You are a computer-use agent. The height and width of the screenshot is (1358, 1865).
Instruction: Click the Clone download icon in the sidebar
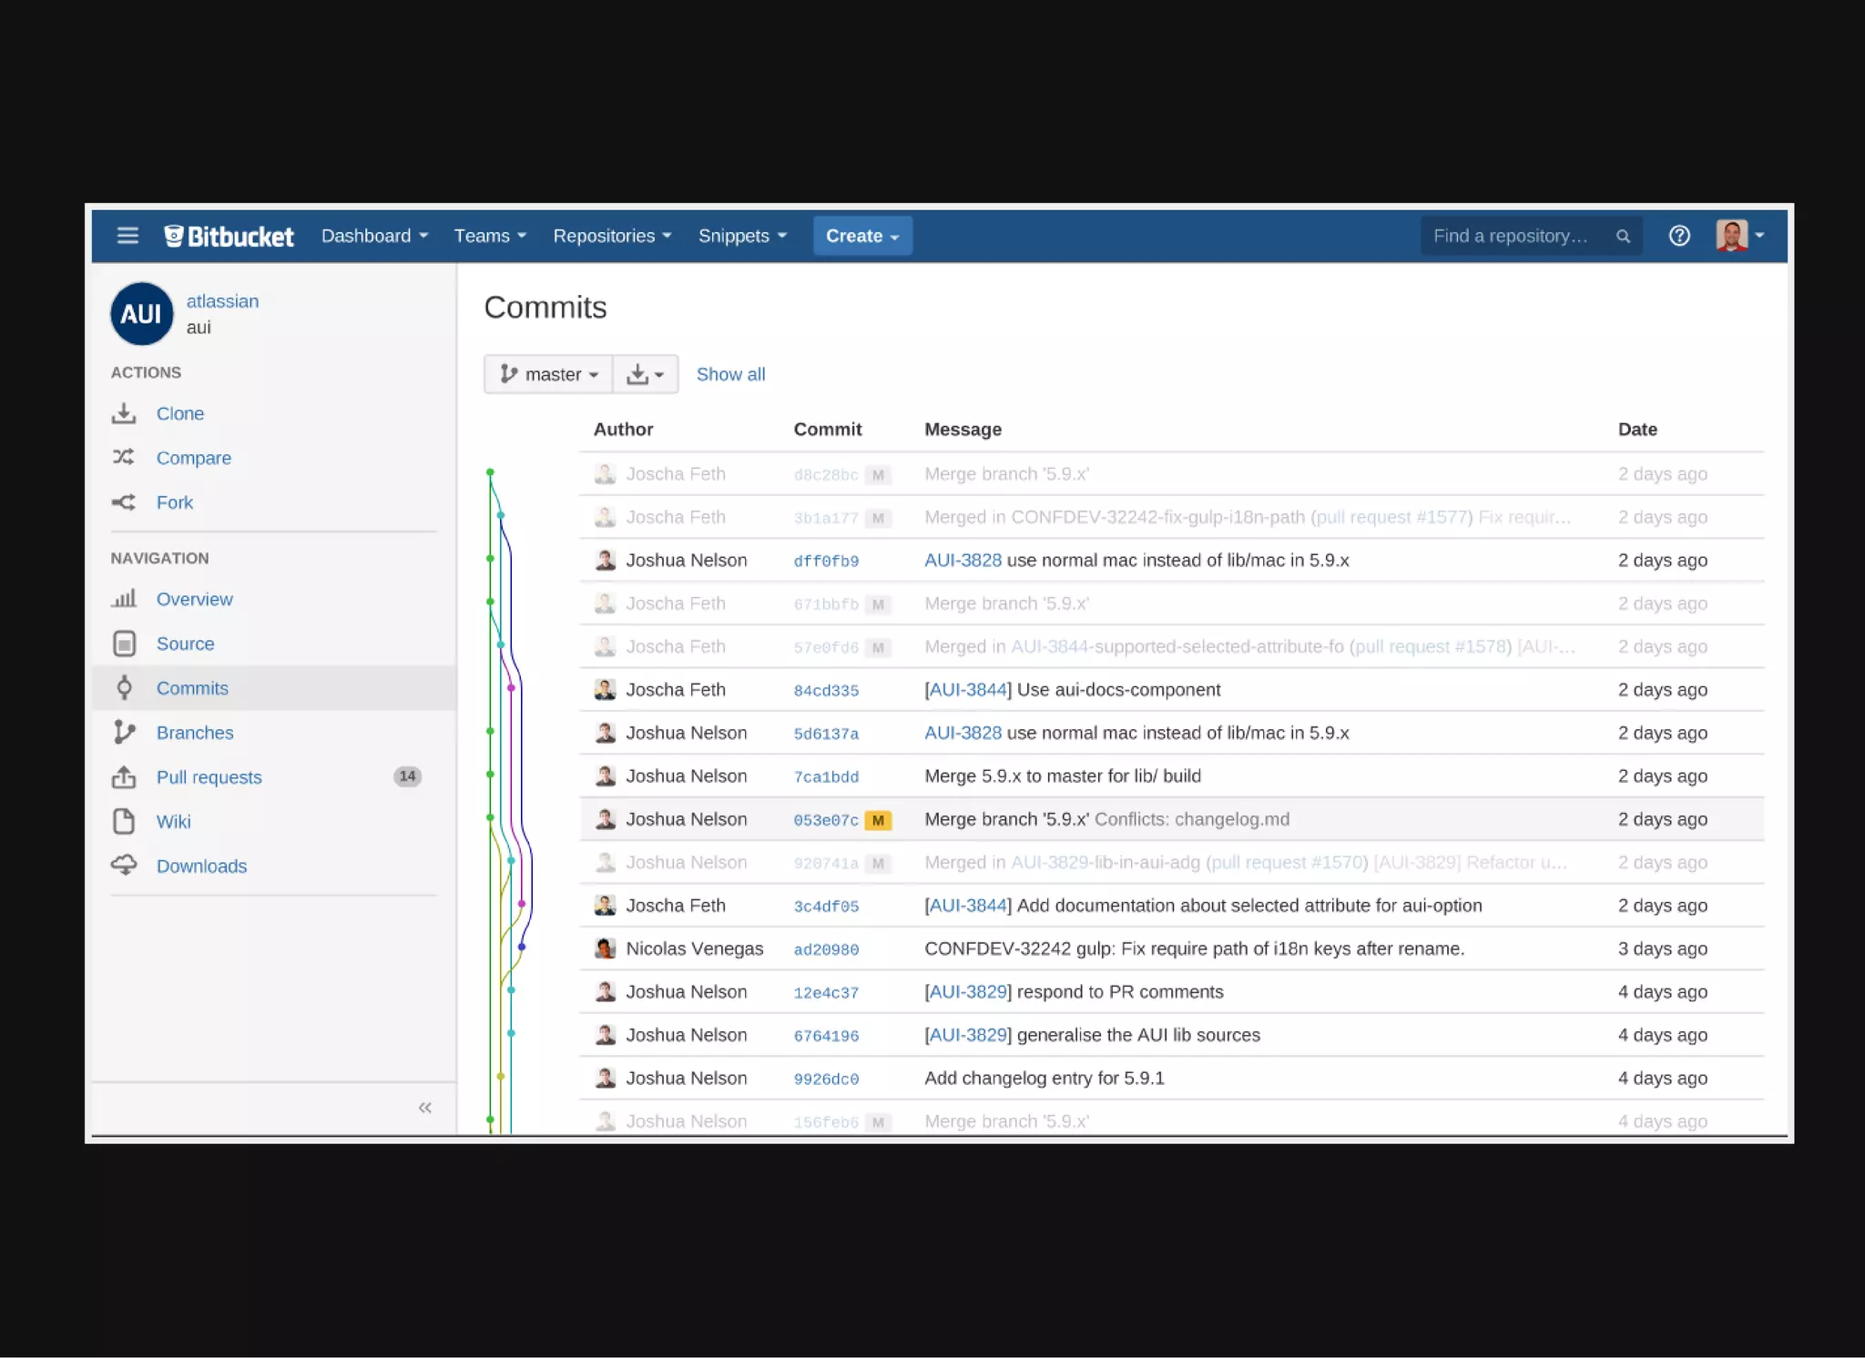[x=124, y=414]
